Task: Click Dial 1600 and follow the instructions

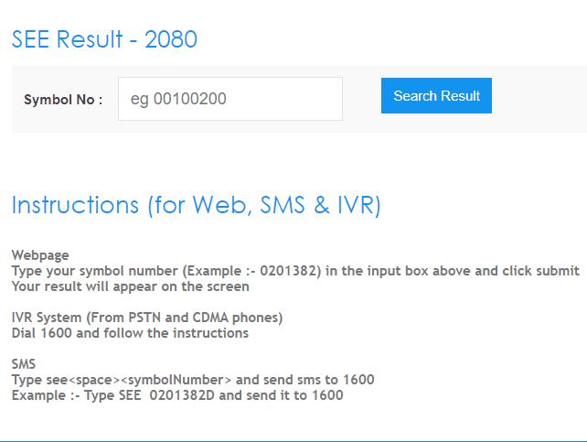Action: [x=130, y=333]
